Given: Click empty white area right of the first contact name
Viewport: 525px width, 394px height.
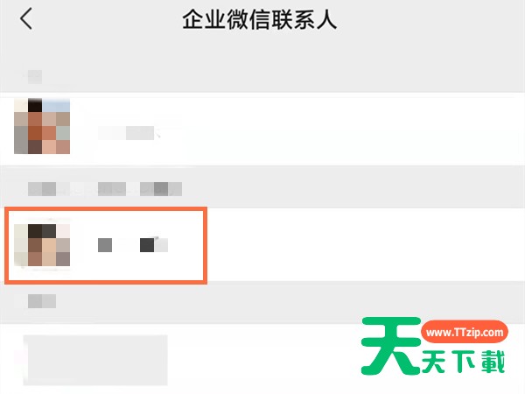Looking at the screenshot, I should (x=335, y=130).
